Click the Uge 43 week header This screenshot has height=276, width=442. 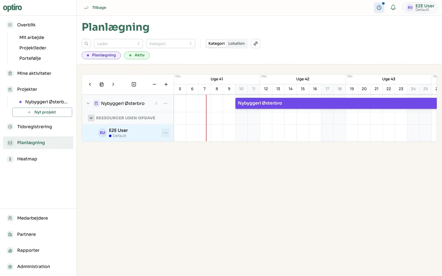click(389, 79)
